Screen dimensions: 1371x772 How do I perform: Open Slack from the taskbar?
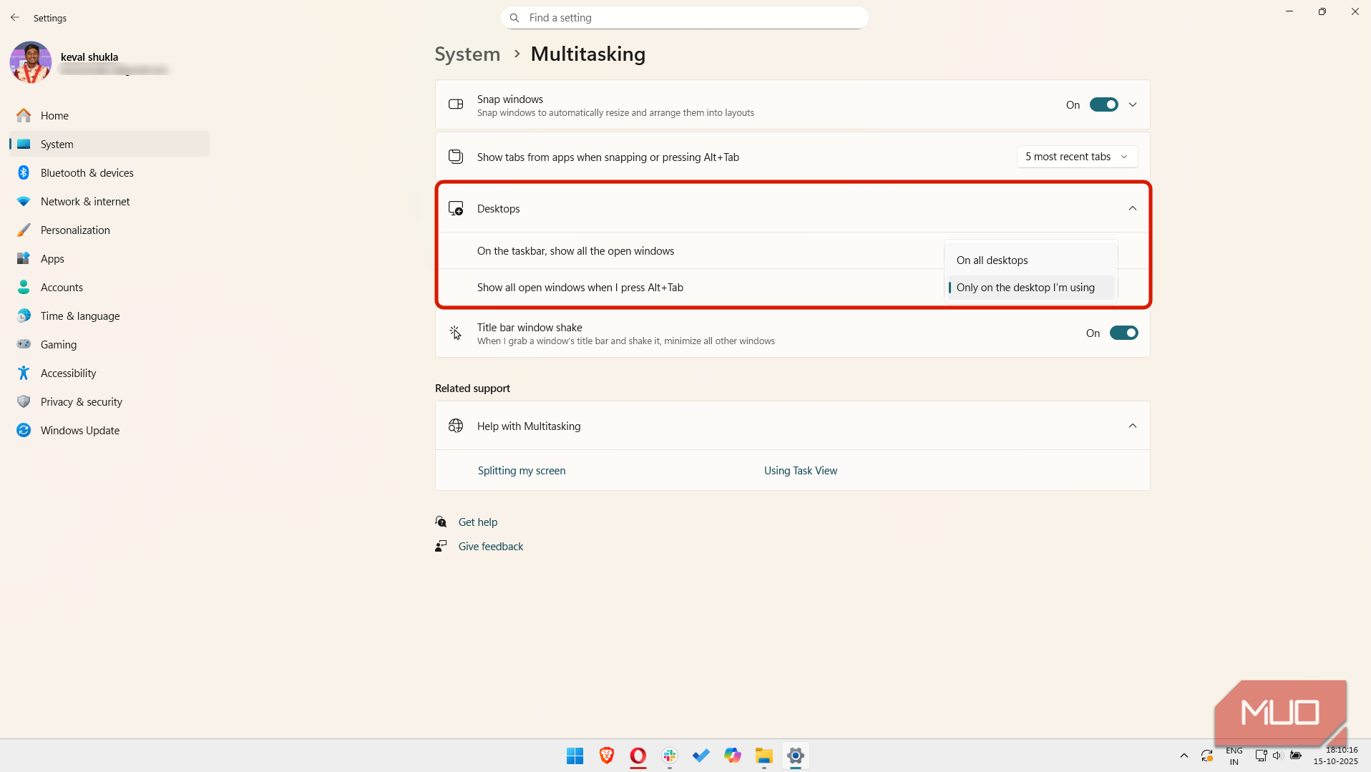(669, 756)
